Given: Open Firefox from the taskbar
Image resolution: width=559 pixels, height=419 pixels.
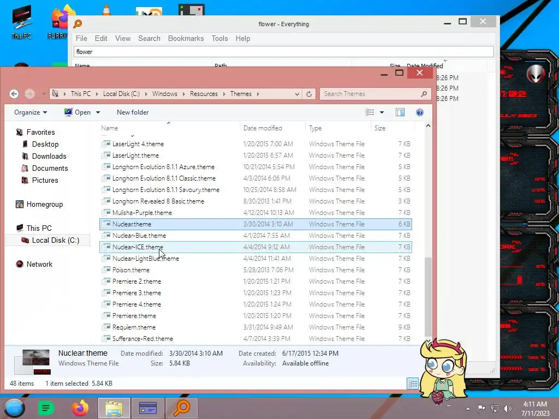Looking at the screenshot, I should click(x=80, y=408).
